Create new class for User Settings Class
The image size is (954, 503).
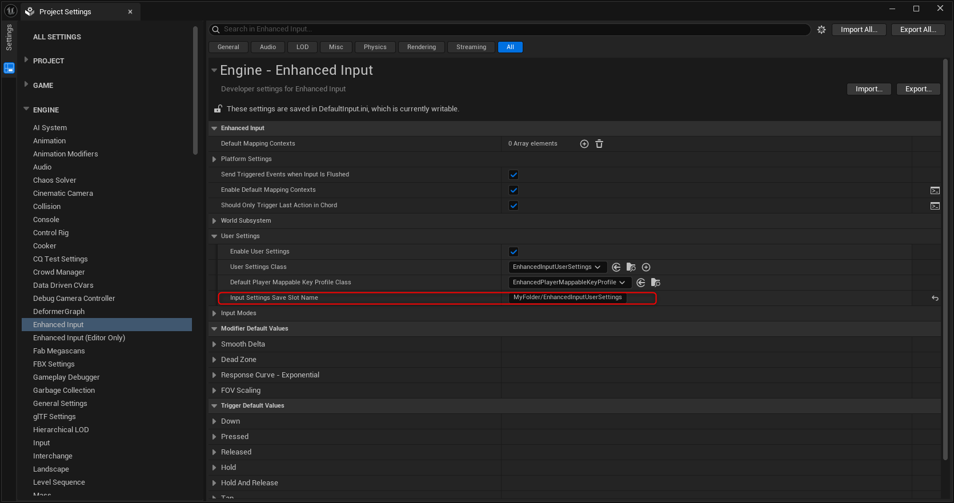coord(646,267)
